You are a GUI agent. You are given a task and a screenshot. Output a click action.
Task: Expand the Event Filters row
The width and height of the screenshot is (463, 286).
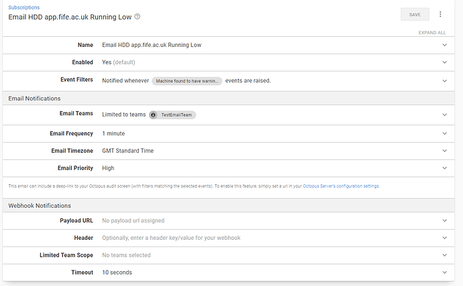[x=444, y=80]
